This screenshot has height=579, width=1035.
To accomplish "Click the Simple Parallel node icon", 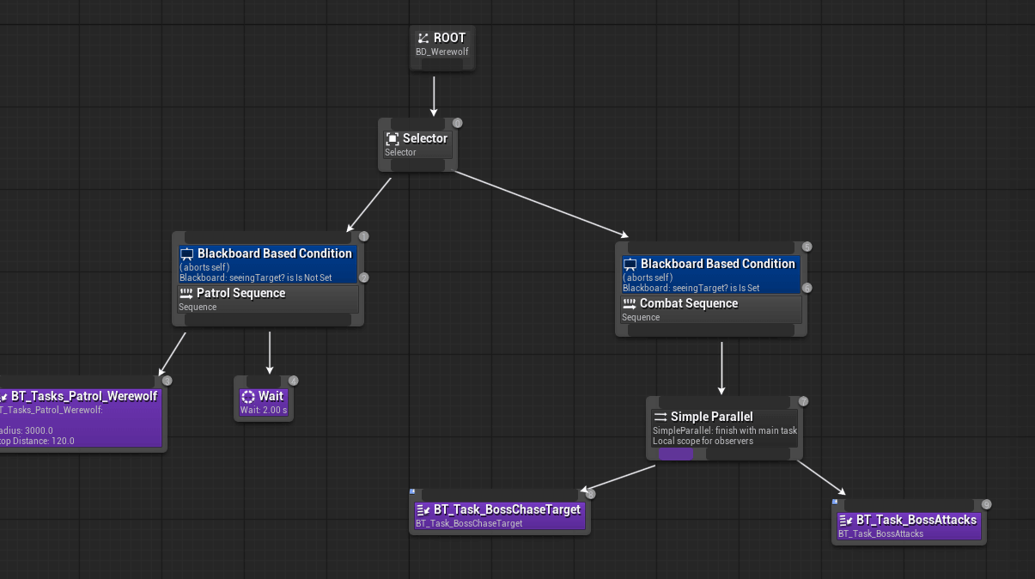I will [x=661, y=417].
